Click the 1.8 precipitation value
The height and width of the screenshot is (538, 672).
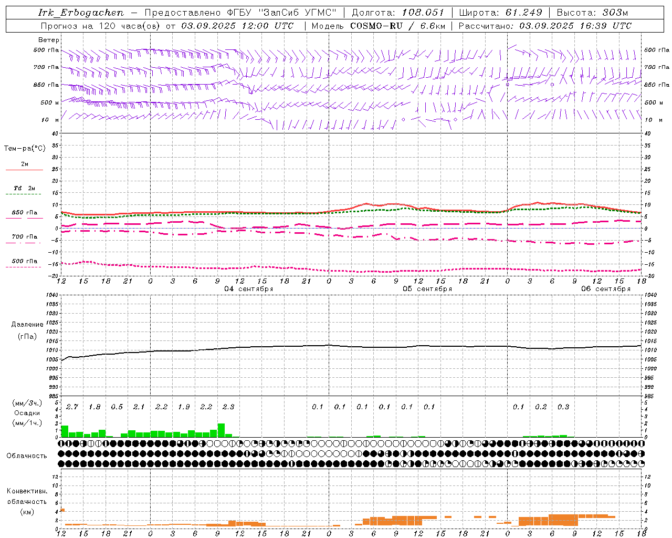(x=94, y=407)
